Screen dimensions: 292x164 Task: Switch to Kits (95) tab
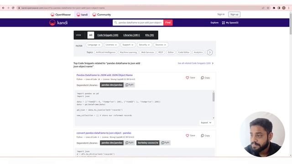tap(149, 35)
